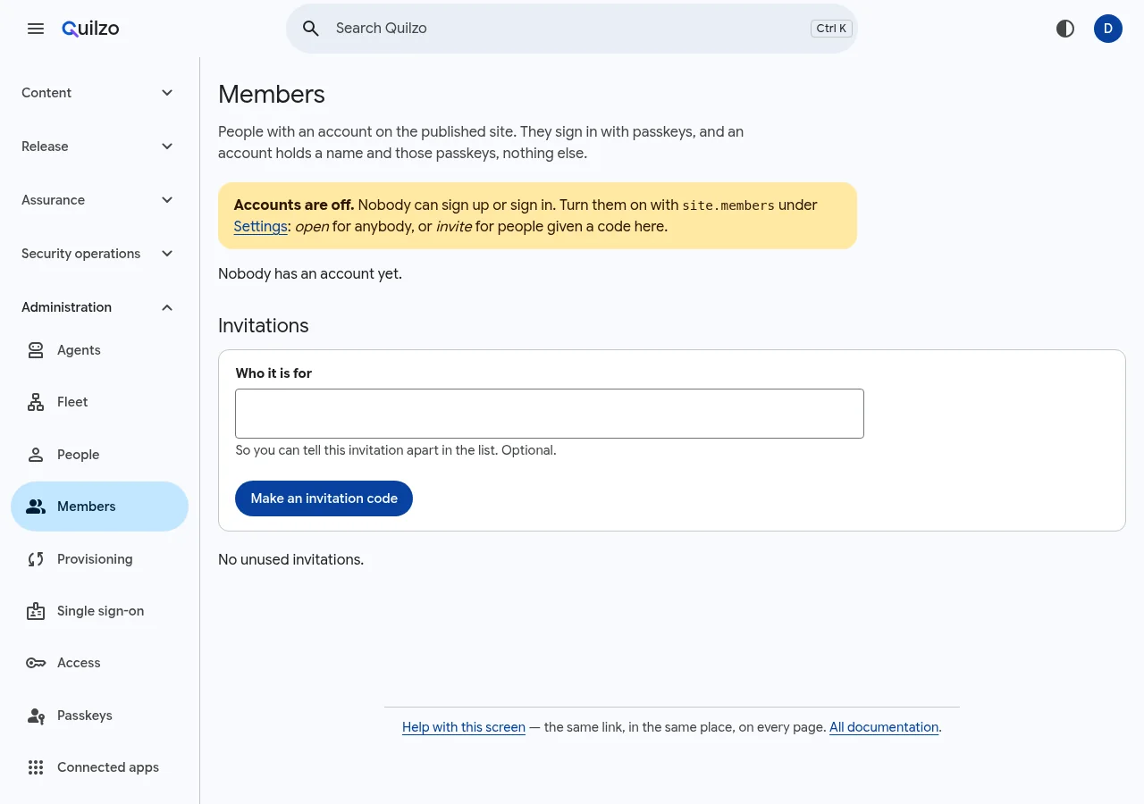Toggle the dark/light theme icon

(1065, 29)
